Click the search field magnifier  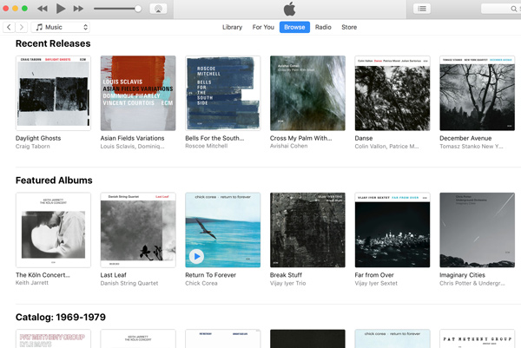tap(514, 9)
